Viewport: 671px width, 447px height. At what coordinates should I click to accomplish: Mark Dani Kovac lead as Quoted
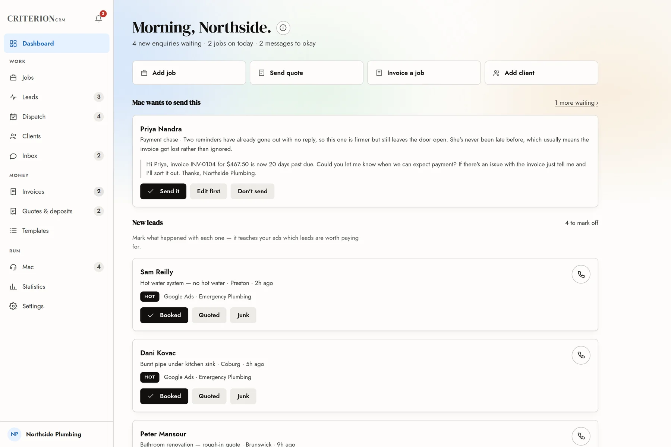pos(209,396)
